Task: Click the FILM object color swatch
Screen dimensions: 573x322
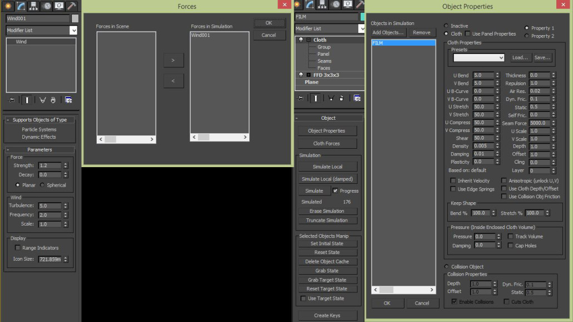Action: pyautogui.click(x=362, y=17)
